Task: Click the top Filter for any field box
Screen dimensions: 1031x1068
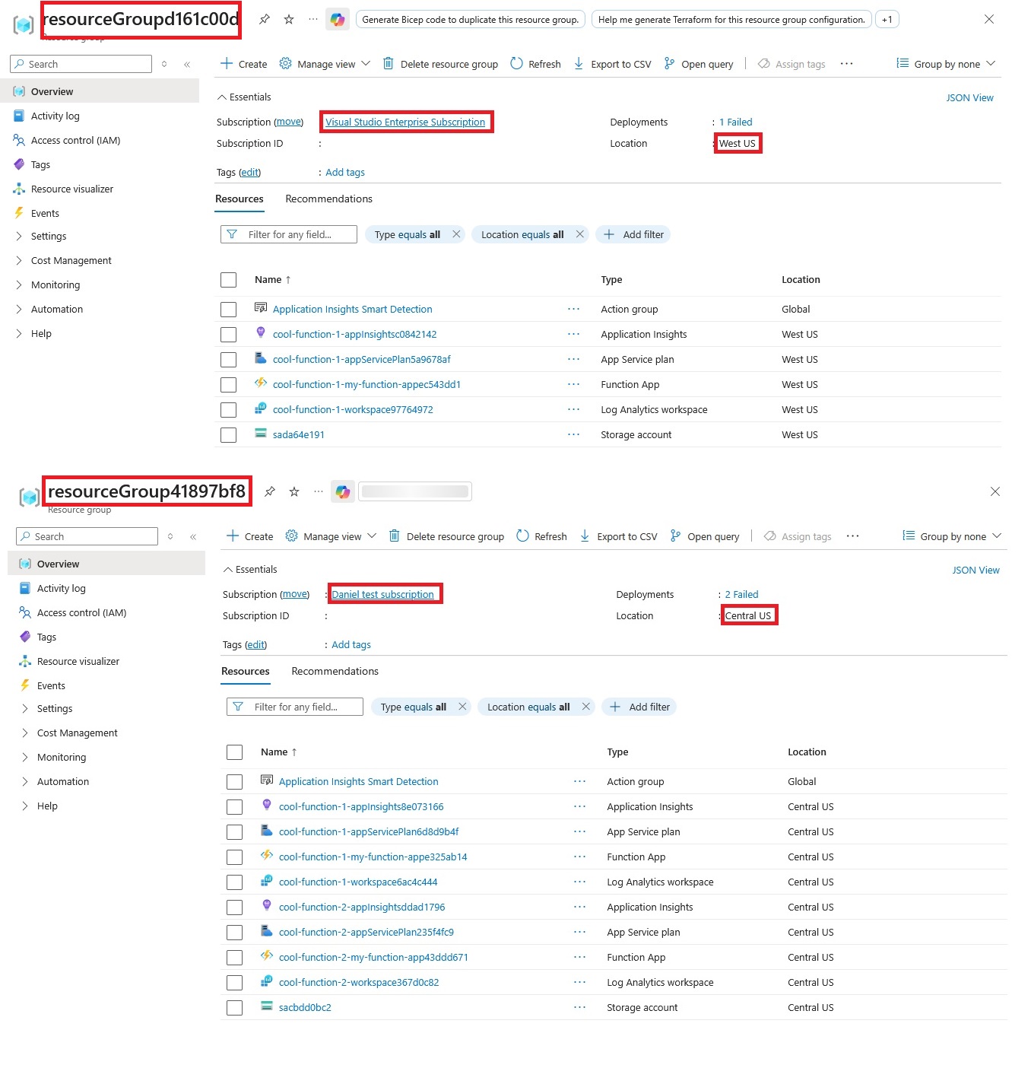Action: click(289, 234)
